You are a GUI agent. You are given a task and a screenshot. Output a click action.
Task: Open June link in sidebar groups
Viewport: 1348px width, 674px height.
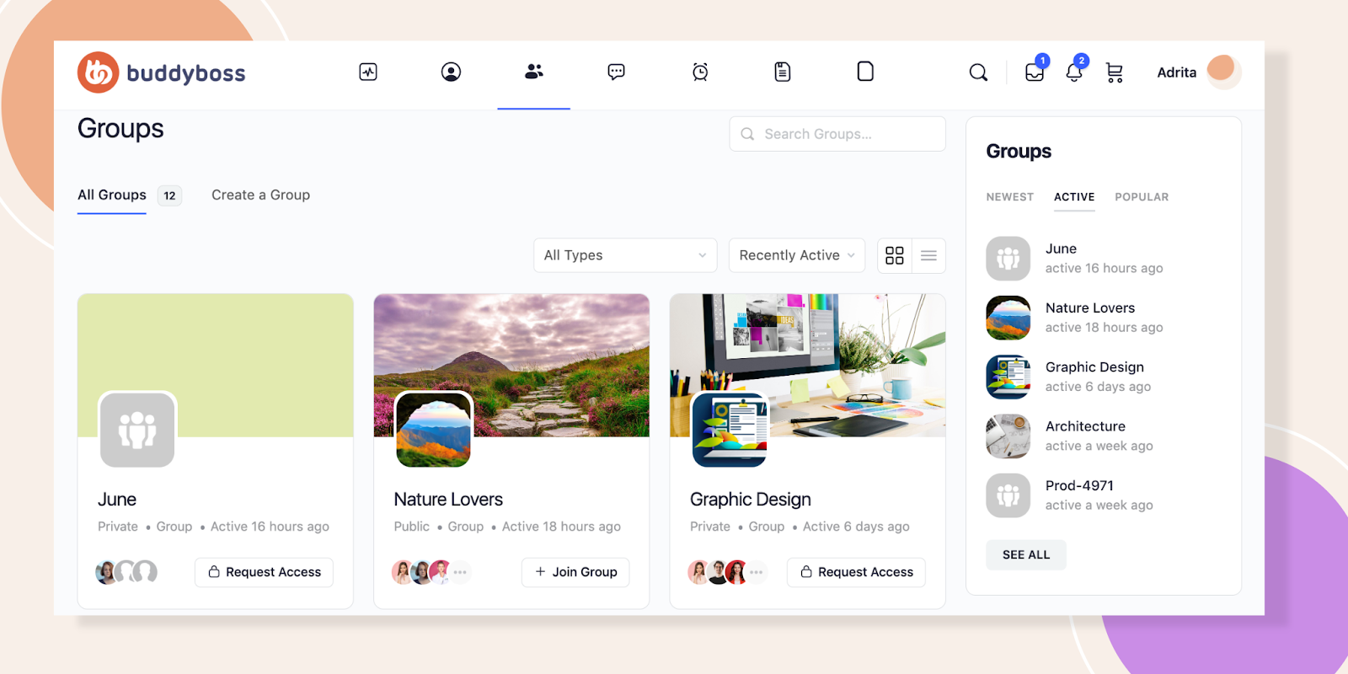(x=1061, y=249)
